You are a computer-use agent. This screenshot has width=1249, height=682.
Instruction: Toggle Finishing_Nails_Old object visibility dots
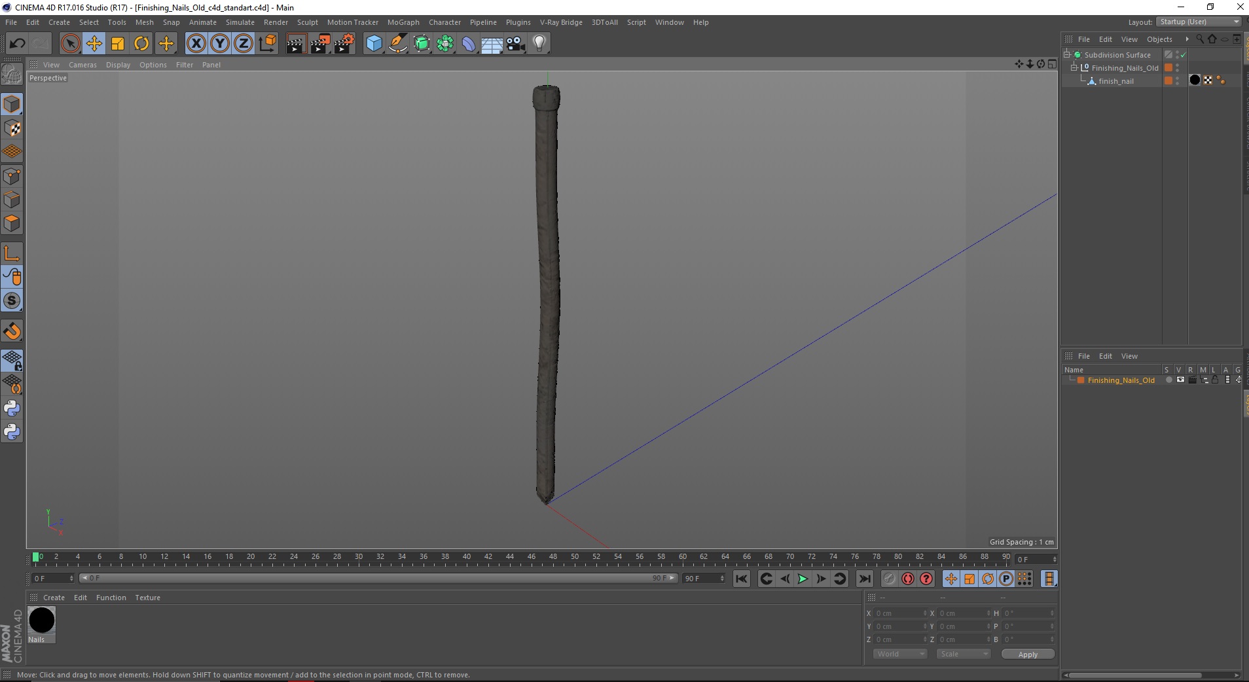click(1178, 67)
